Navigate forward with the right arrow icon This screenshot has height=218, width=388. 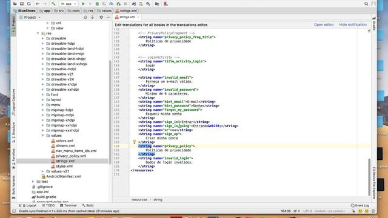tap(45, 4)
